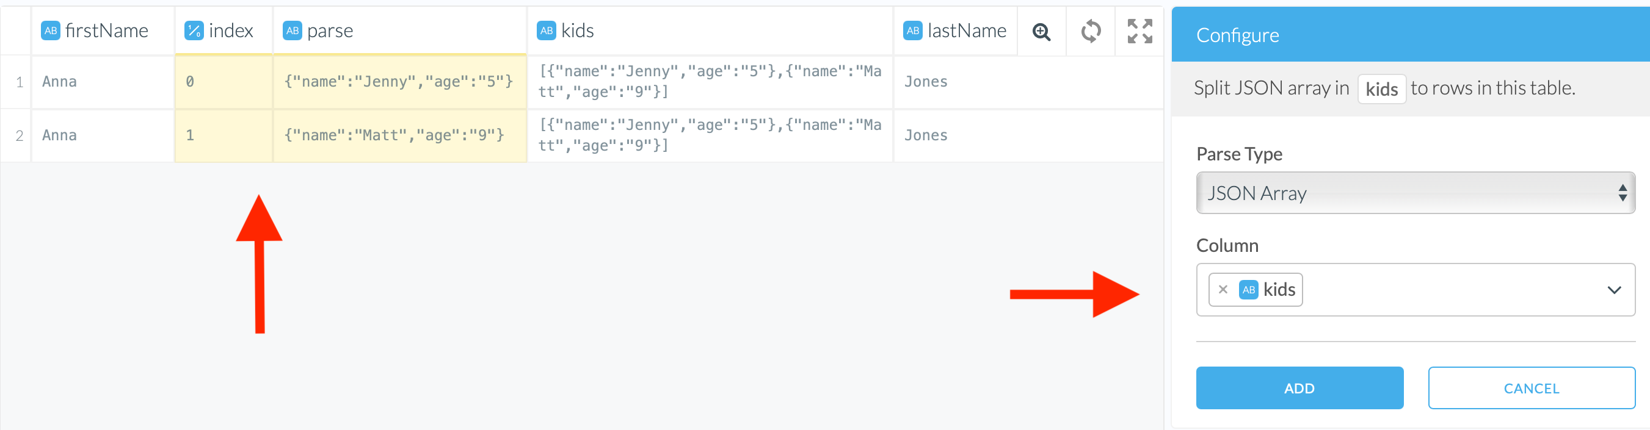Click the kids cell in row 1
This screenshot has width=1650, height=430.
click(x=709, y=82)
